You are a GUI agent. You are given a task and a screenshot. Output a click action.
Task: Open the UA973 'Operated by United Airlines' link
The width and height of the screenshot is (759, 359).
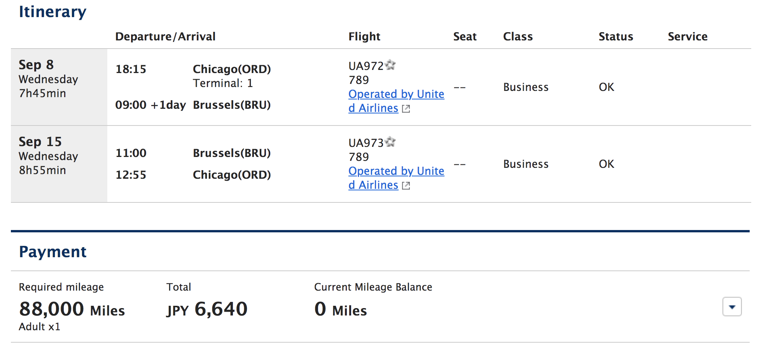(396, 171)
